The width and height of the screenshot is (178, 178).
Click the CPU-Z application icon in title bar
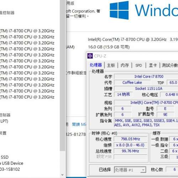pyautogui.click(x=90, y=56)
